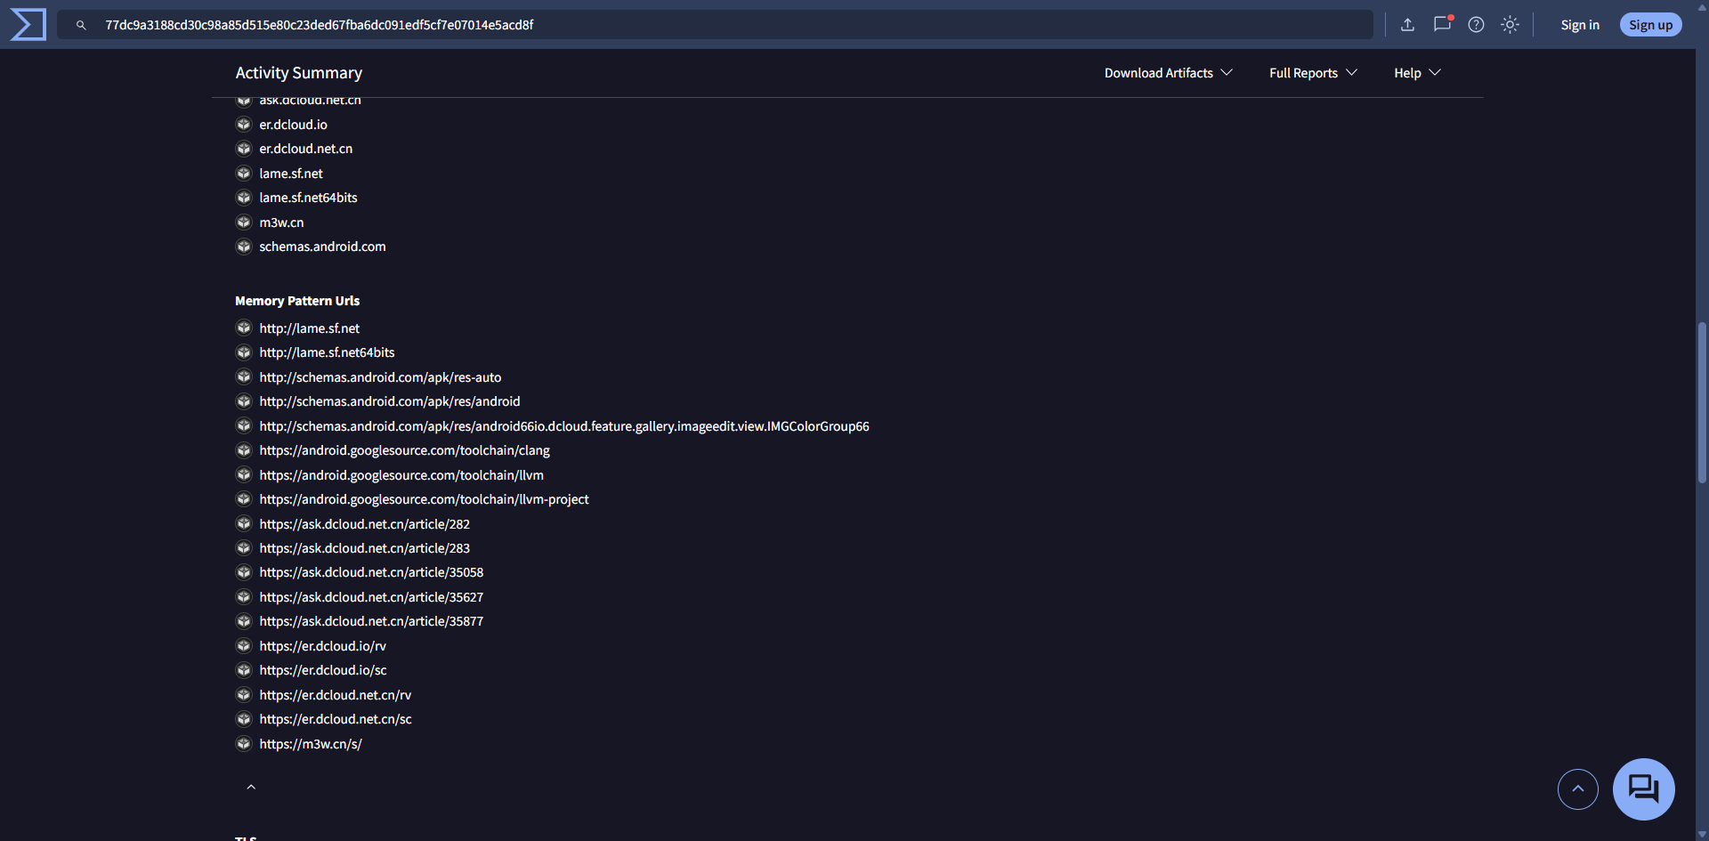Click icon beside lame.sf.net64bits domain

pyautogui.click(x=244, y=198)
